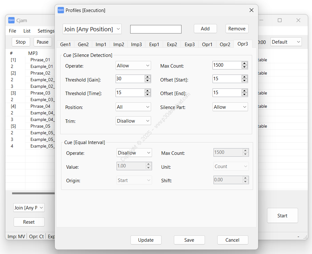
Task: Open the Silence Part dropdown
Action: pos(230,107)
